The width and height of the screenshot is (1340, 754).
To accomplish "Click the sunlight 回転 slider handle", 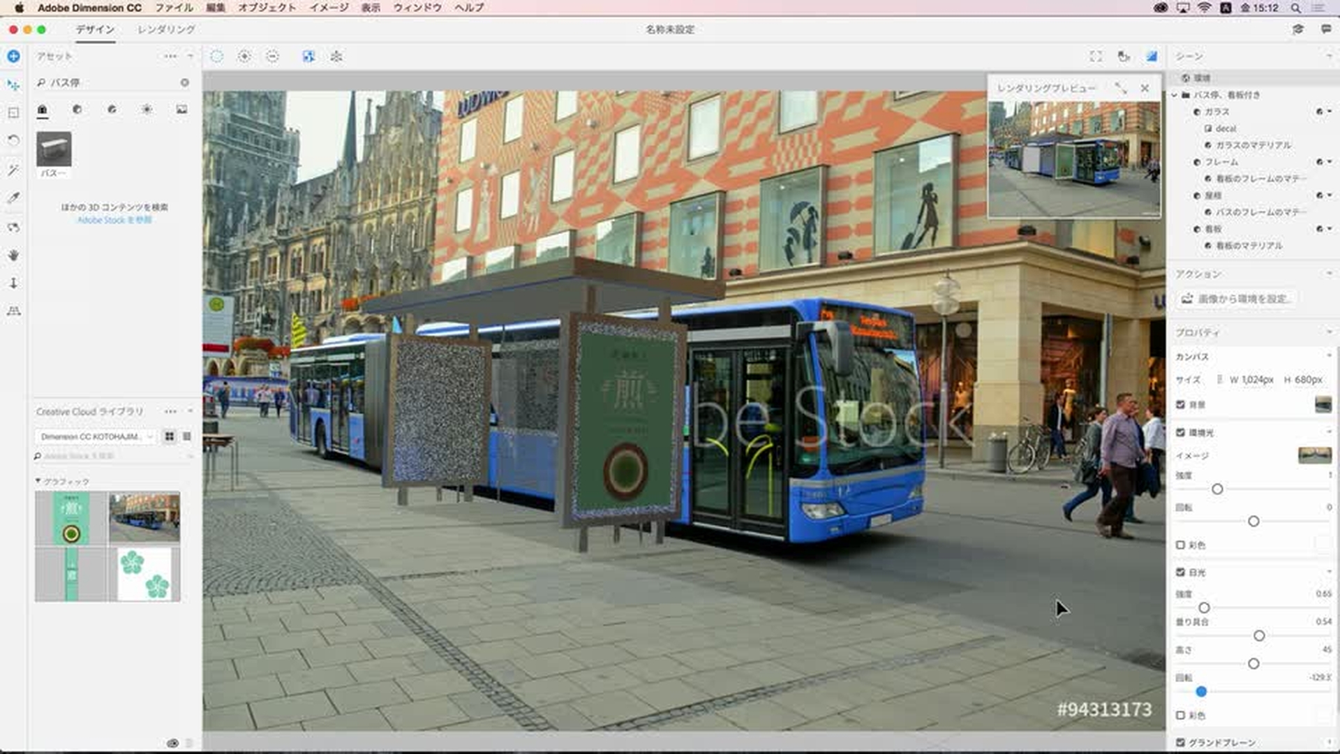I will click(1201, 692).
